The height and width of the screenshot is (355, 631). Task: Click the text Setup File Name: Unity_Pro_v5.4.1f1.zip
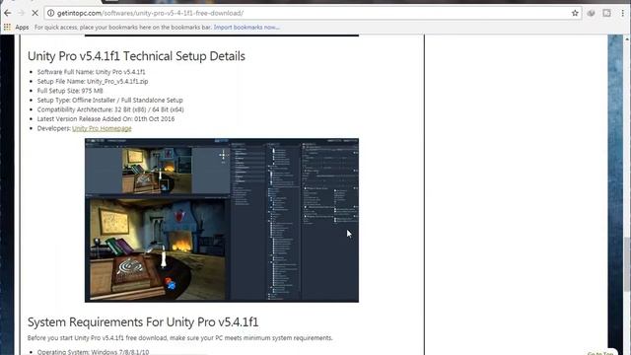point(93,81)
